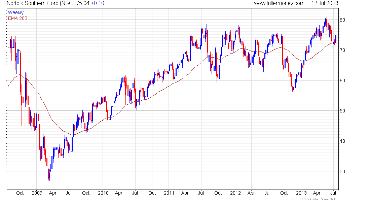Screen dimensions: 370x202
Task: Select the 2013 year marker on time axis
Action: click(301, 193)
